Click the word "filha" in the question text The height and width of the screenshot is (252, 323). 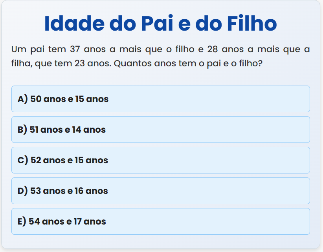point(21,63)
